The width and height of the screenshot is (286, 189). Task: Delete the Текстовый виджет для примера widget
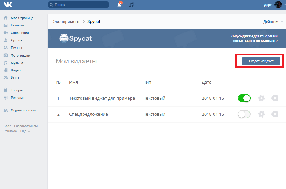tap(275, 98)
